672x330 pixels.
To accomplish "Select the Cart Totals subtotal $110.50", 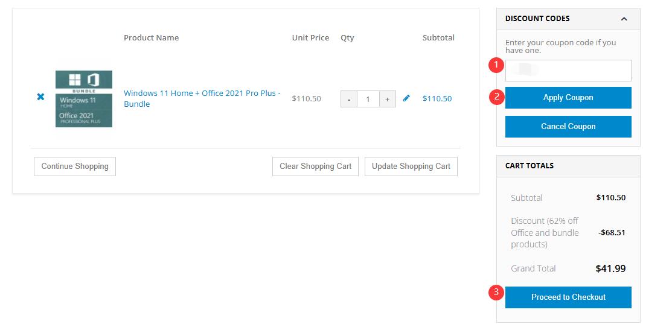I will pyautogui.click(x=611, y=198).
